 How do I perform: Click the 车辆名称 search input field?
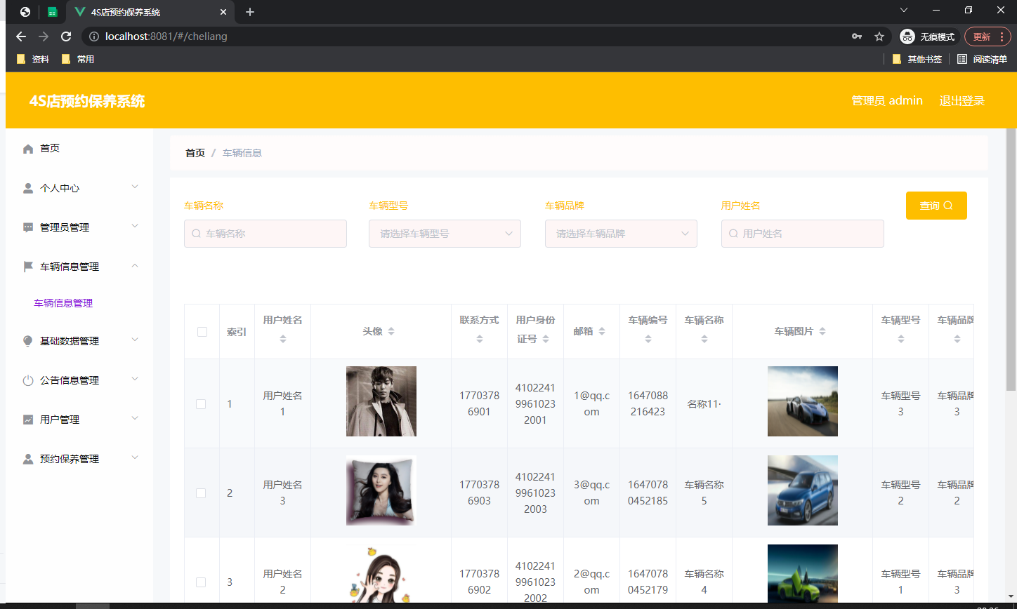[265, 234]
